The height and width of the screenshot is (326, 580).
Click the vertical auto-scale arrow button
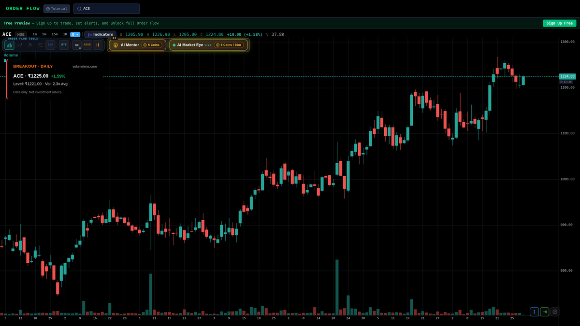tap(534, 312)
